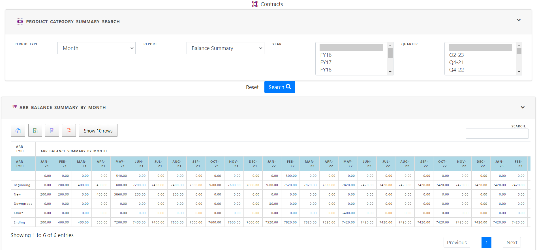Screen dimensions: 537x250
Task: Sort by ARR Type column header
Action: (x=23, y=164)
